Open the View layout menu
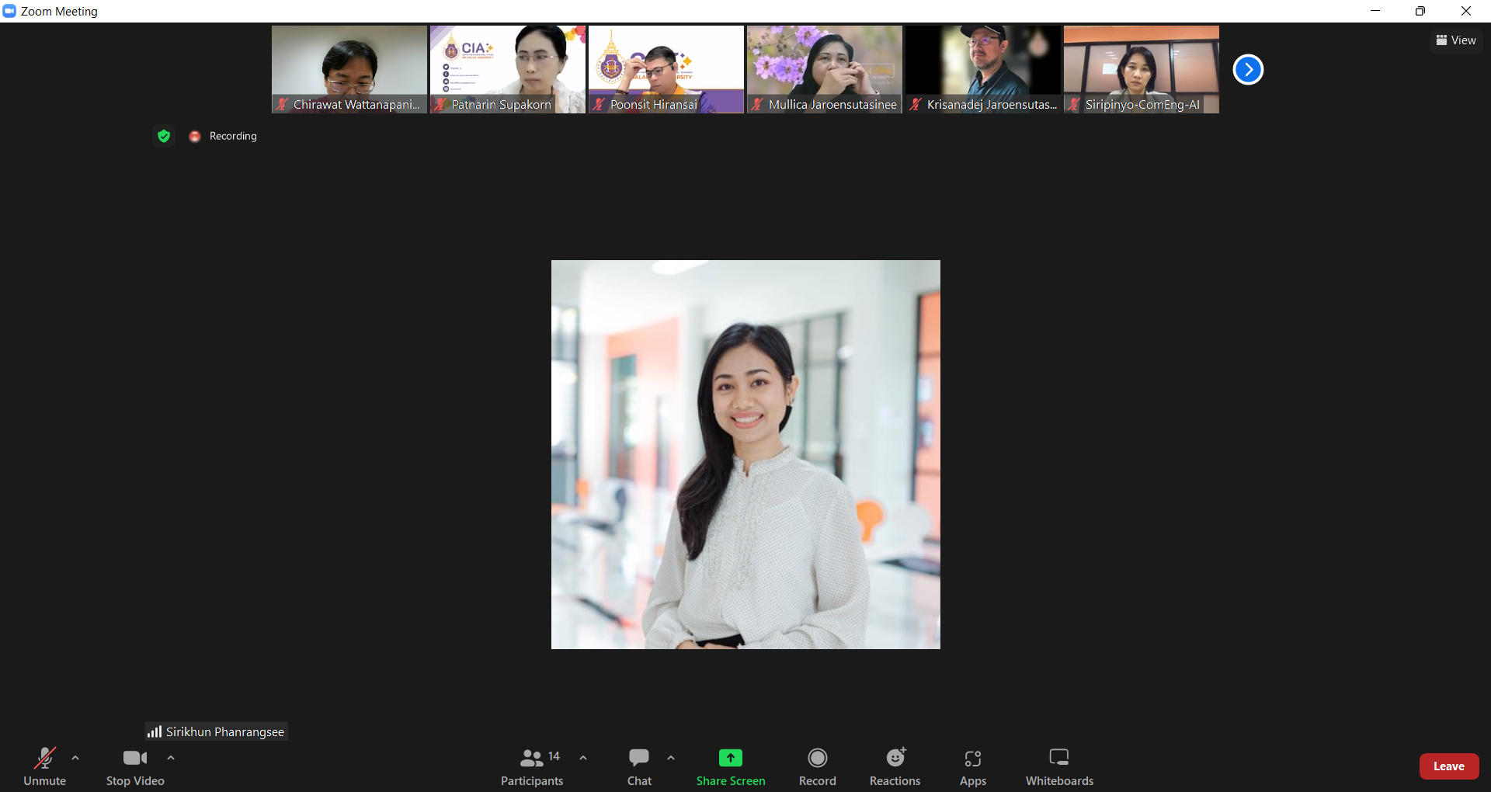 pyautogui.click(x=1456, y=40)
